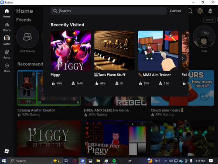Image resolution: width=218 pixels, height=164 pixels.
Task: Click the Catalog Avatar Creator title
Action: (x=36, y=110)
